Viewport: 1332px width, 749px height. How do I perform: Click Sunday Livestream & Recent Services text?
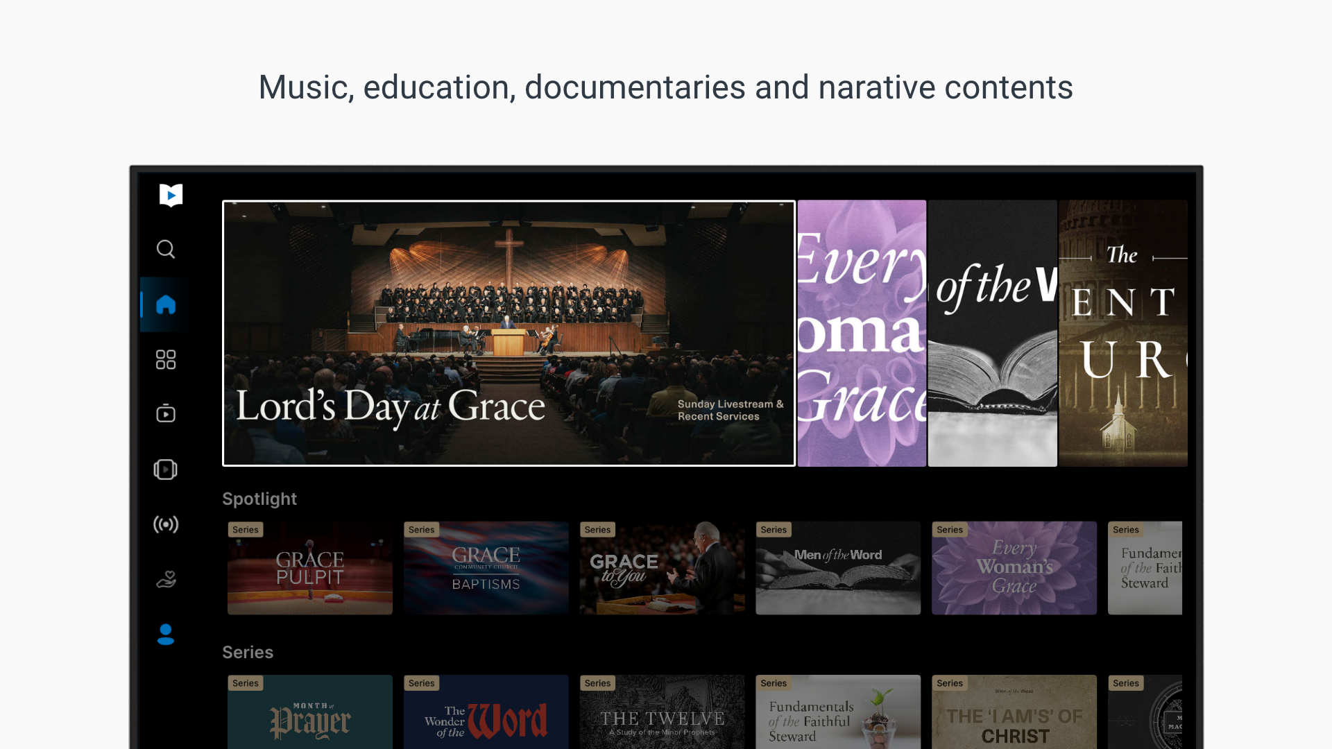tap(731, 410)
